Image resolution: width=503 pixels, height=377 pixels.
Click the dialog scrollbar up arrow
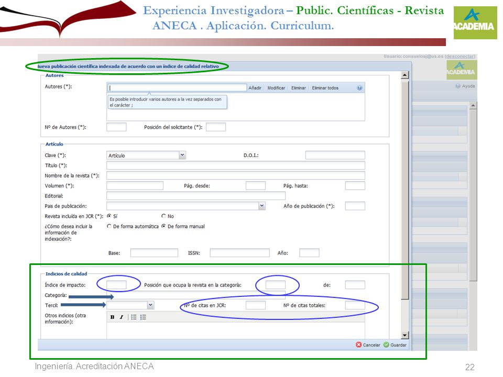click(405, 75)
